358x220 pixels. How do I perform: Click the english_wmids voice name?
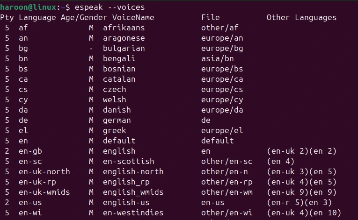(133, 192)
